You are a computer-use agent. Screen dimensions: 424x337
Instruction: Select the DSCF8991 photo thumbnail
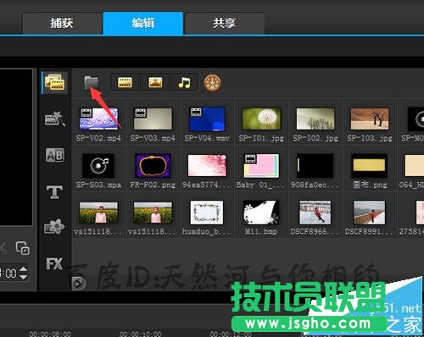pyautogui.click(x=370, y=213)
